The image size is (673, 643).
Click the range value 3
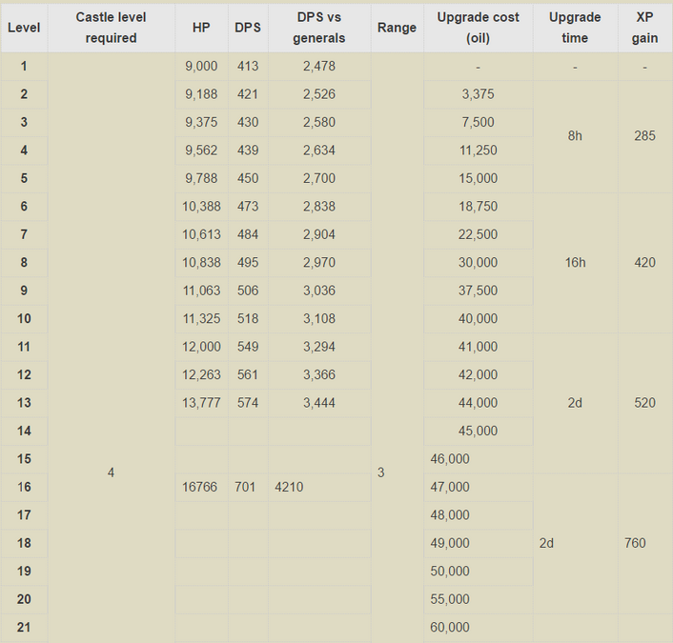tap(380, 472)
